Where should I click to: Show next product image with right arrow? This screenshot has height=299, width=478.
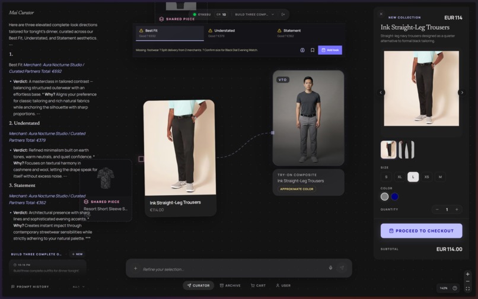click(462, 93)
